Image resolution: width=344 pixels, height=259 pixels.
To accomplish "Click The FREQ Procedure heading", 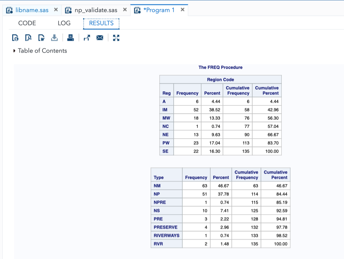I will [220, 67].
